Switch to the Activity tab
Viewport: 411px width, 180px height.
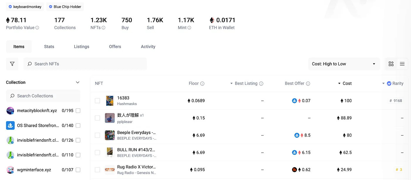point(148,47)
